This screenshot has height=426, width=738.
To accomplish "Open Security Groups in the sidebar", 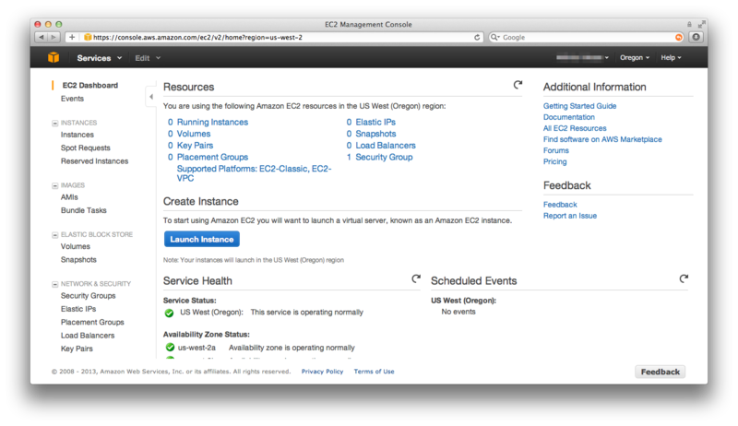I will [88, 296].
